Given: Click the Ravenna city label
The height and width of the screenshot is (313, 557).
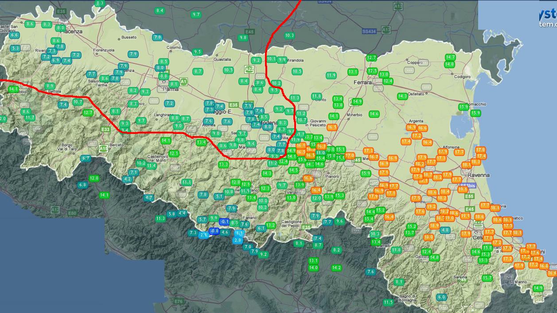Looking at the screenshot, I should (479, 175).
